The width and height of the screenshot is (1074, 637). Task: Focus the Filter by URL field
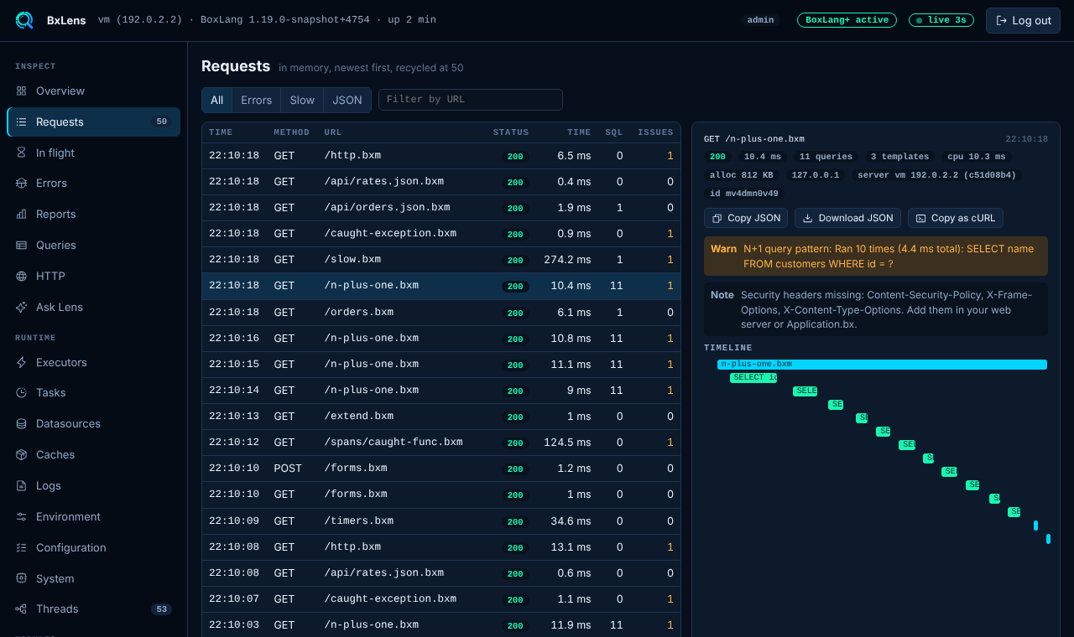tap(471, 100)
